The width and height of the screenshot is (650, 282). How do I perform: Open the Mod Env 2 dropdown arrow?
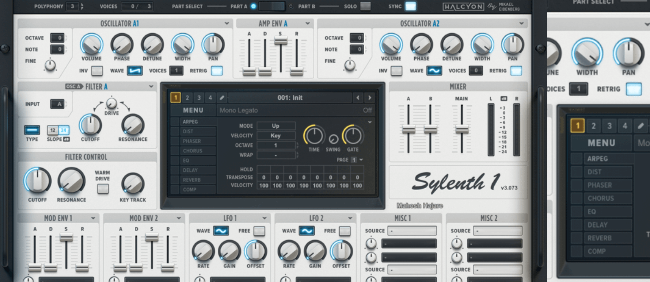click(x=179, y=218)
